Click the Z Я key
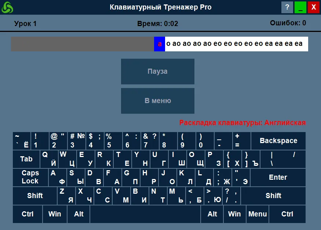This screenshot has width=321, height=230. [x=66, y=196]
